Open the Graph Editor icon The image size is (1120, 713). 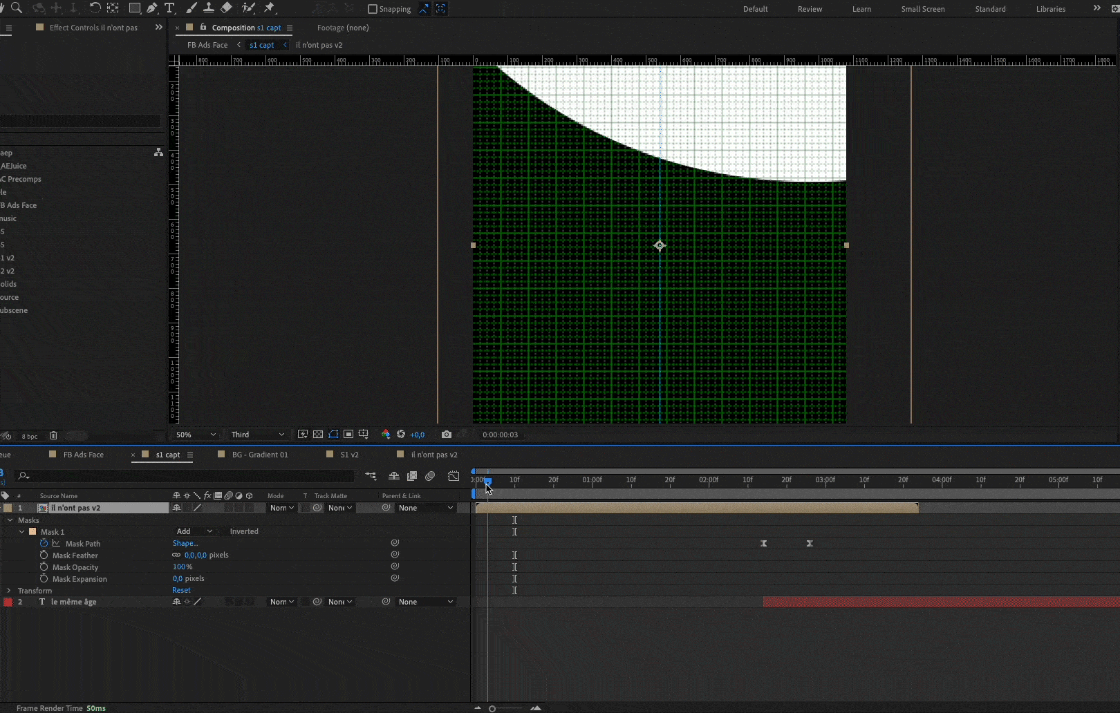click(454, 476)
